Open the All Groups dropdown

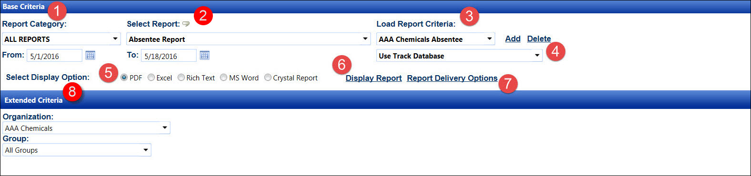point(77,150)
